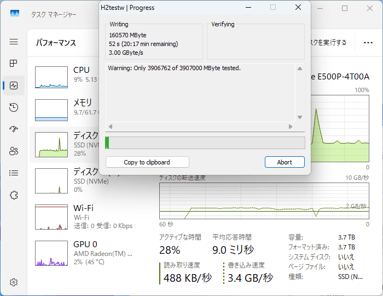
Task: Select the Performance page icon
Action: 14,86
